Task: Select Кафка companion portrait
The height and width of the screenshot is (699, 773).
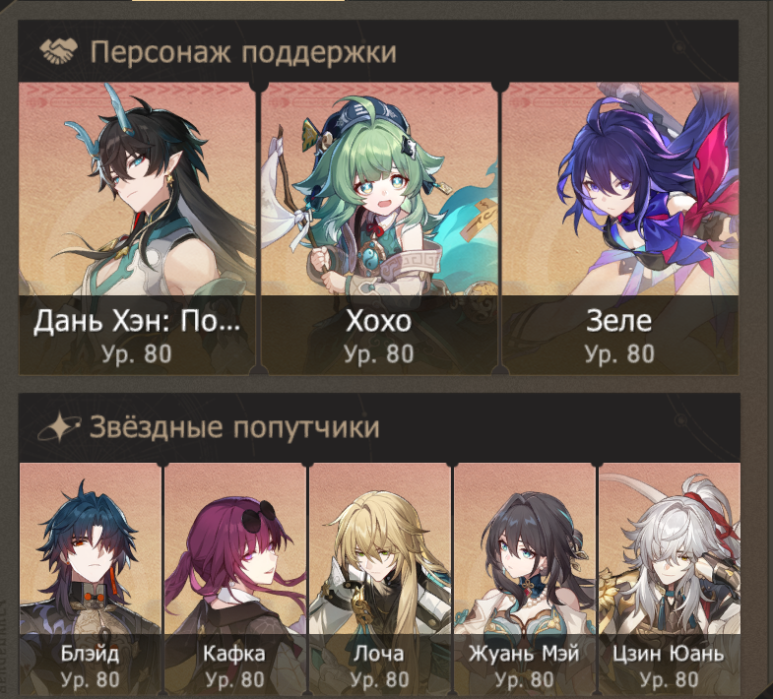Action: pos(235,579)
